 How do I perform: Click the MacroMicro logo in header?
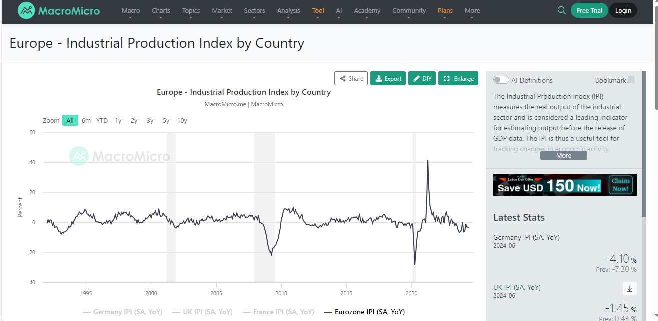coord(59,11)
